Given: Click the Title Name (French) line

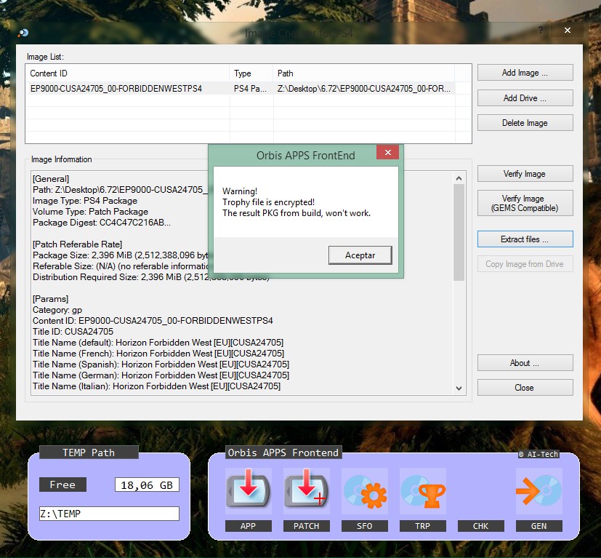Looking at the screenshot, I should (158, 353).
